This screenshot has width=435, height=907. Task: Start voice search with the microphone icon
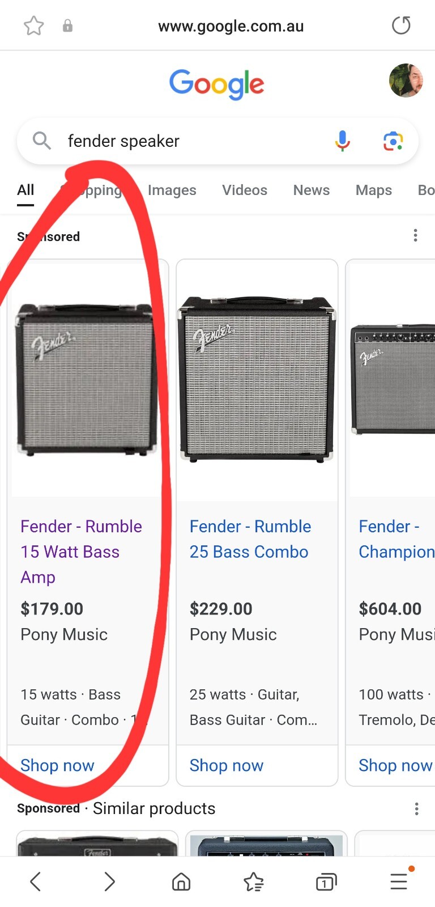(342, 141)
